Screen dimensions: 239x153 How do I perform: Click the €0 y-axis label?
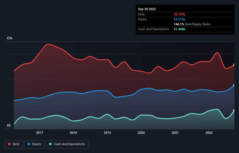[9, 125]
